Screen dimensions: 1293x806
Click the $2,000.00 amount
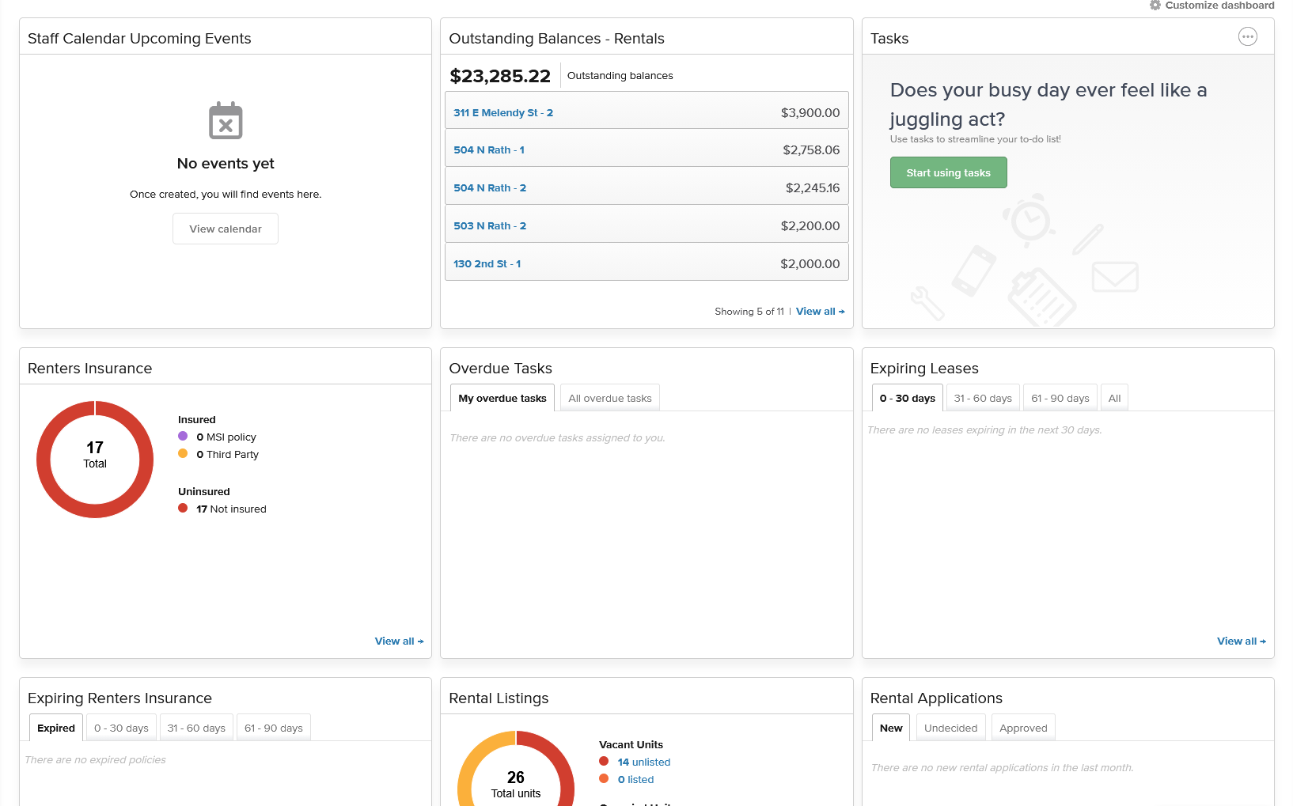point(810,263)
